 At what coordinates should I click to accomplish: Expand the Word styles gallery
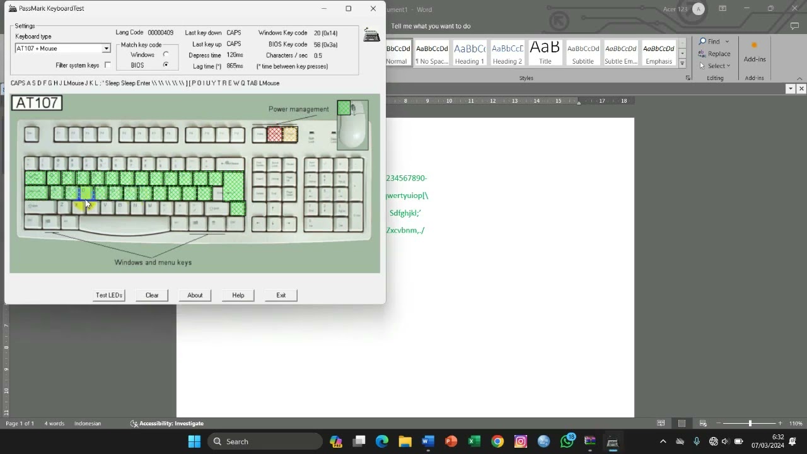[682, 64]
